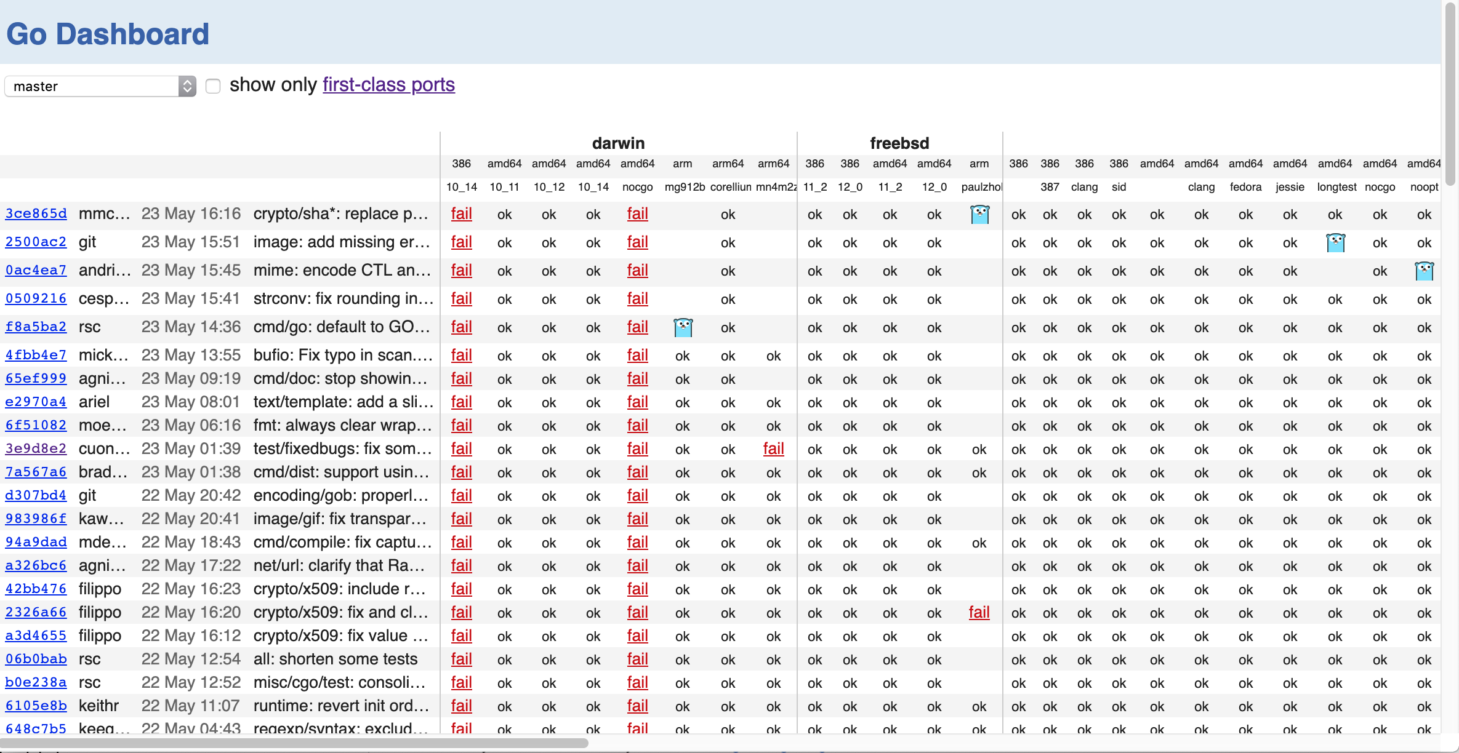Open the master branch dropdown

point(100,86)
